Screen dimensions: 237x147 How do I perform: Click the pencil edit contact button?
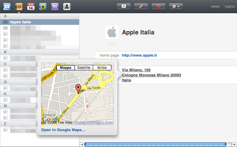tap(141, 6)
